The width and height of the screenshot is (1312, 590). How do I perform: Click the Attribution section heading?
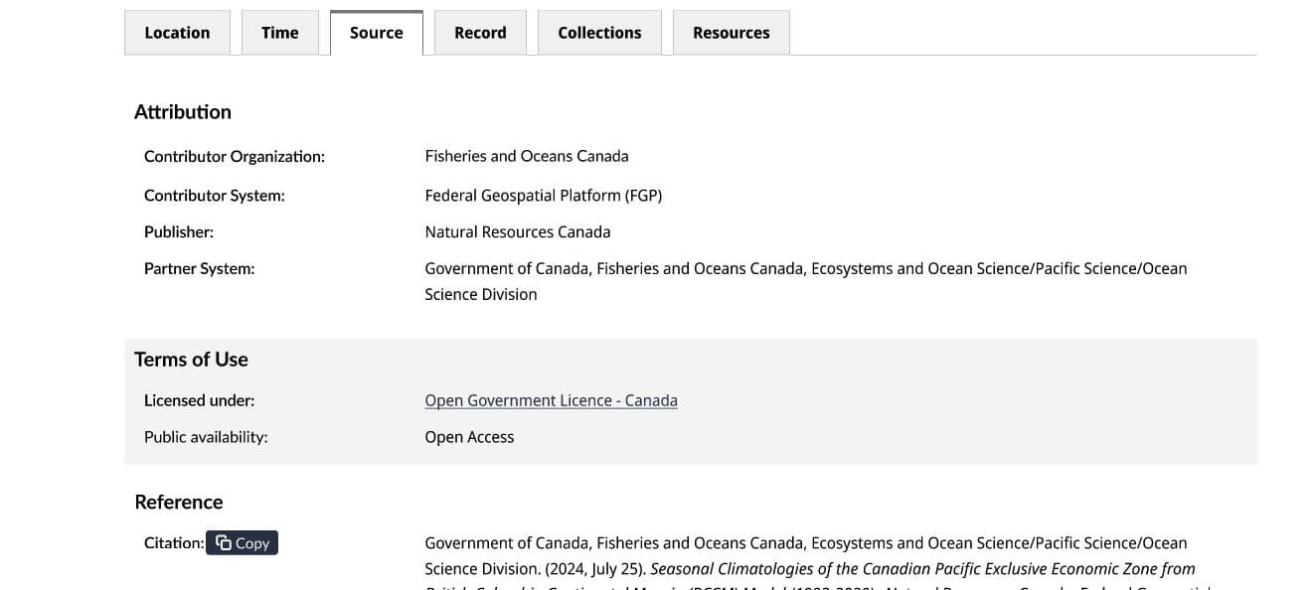click(x=183, y=112)
